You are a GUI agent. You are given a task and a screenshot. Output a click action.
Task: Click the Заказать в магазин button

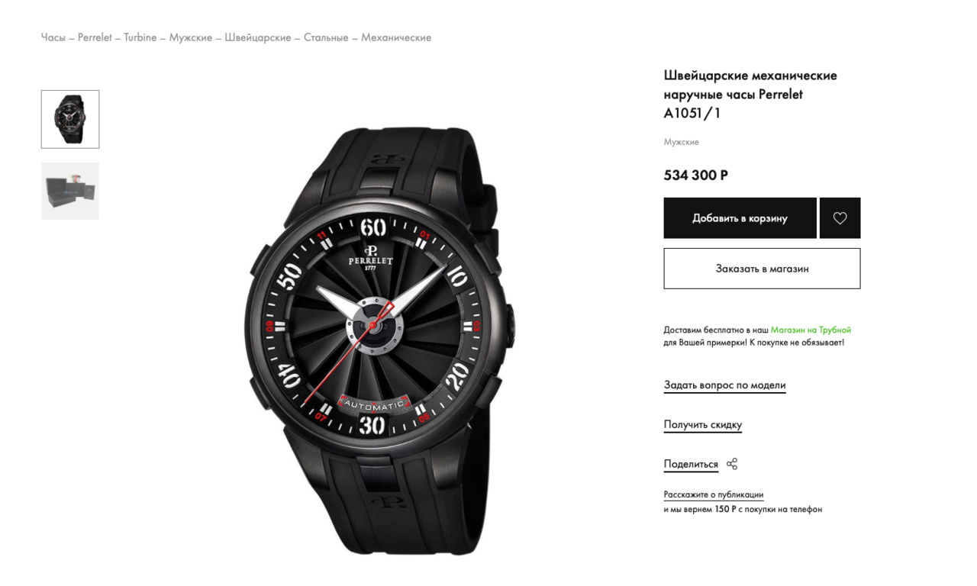click(x=762, y=269)
